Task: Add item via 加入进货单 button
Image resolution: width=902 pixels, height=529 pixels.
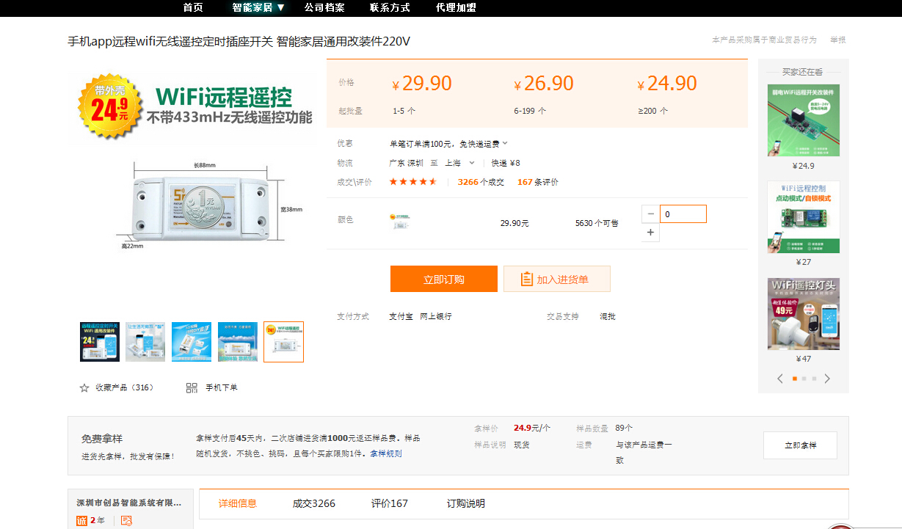Action: click(556, 279)
